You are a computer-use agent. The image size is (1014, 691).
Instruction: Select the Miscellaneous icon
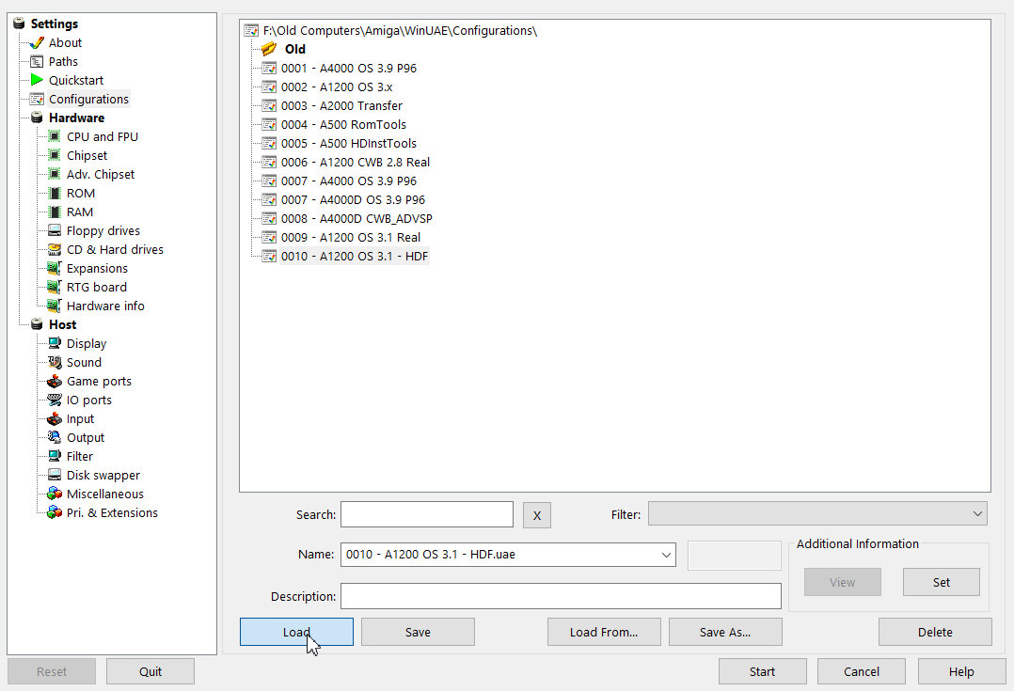55,494
